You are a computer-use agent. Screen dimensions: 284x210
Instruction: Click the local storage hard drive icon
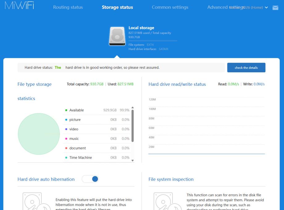click(117, 36)
